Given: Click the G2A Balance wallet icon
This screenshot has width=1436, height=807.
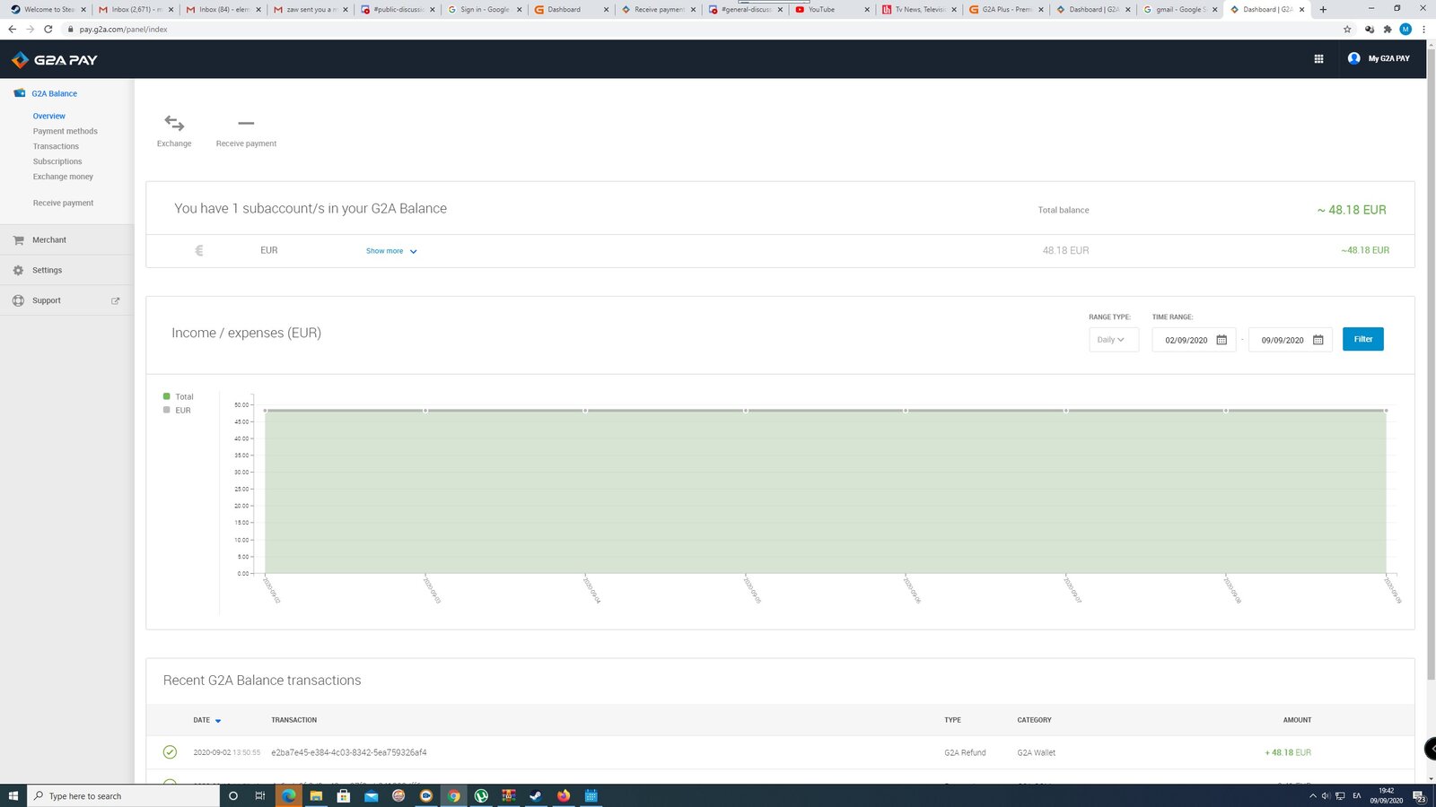Looking at the screenshot, I should point(19,93).
